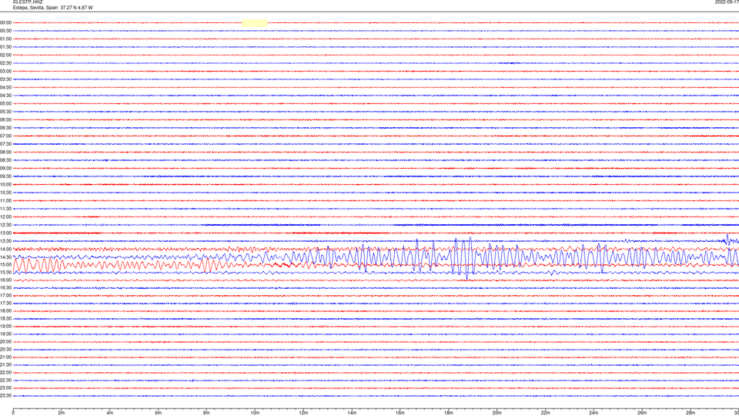Click the 10m tick label on the time axis
739x416 pixels.
pos(255,413)
